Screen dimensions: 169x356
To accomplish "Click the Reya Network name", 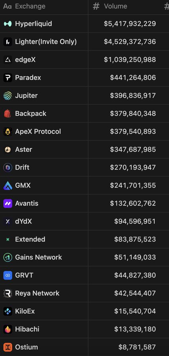I will [37, 294].
